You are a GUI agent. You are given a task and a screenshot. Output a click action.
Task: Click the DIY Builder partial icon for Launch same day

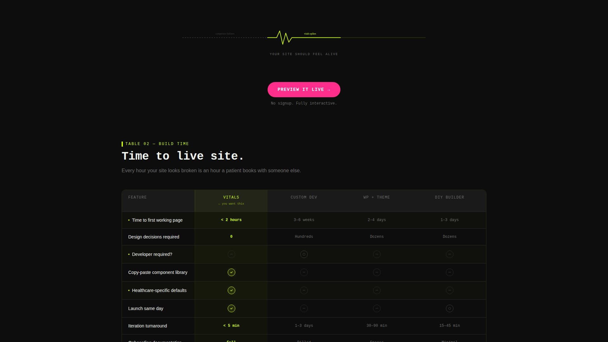[x=449, y=308]
